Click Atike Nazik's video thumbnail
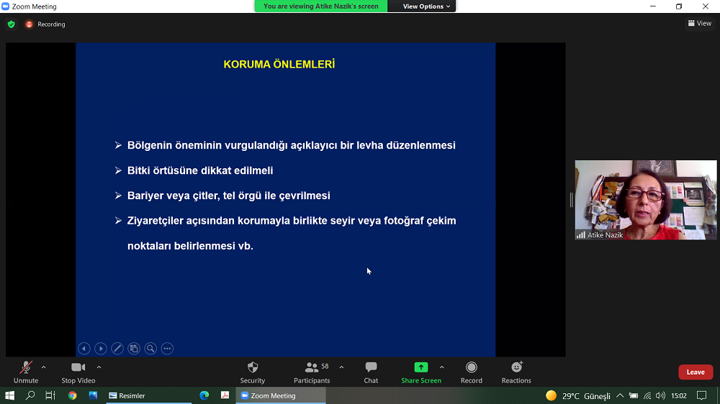Screen dimensions: 720x404 pyautogui.click(x=646, y=200)
